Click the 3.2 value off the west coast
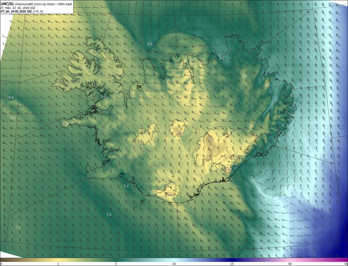Screen dimensions: 348x266 click(x=13, y=118)
